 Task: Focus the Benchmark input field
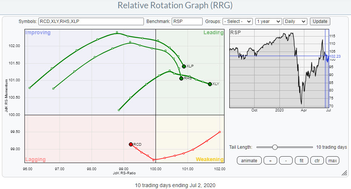click(x=187, y=21)
